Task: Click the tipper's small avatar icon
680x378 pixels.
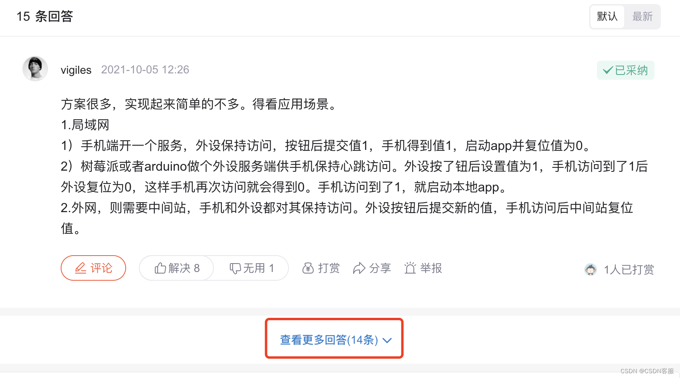Action: 591,270
